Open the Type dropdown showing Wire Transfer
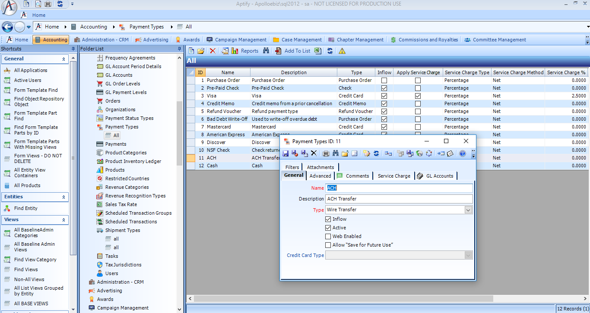Image resolution: width=590 pixels, height=313 pixels. click(468, 210)
